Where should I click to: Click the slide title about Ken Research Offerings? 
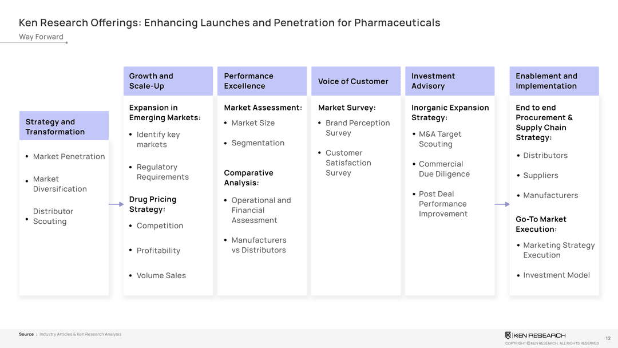(229, 23)
